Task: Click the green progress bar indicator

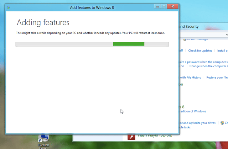Action: click(x=129, y=44)
